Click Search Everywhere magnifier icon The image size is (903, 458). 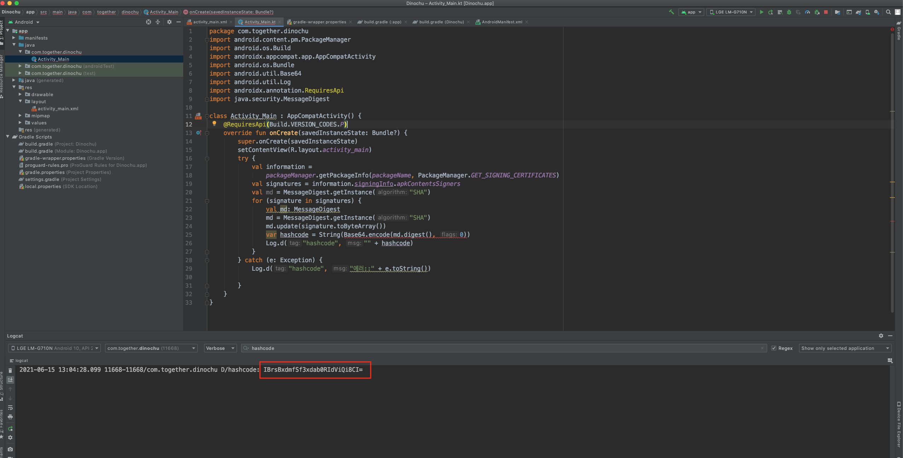coord(888,12)
